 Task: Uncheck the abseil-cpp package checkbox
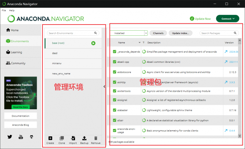coord(115,62)
